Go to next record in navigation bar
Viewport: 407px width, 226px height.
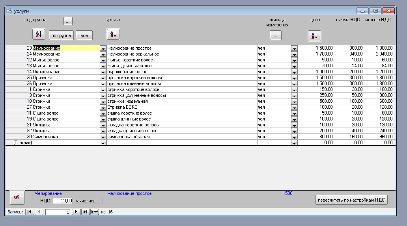[x=77, y=212]
